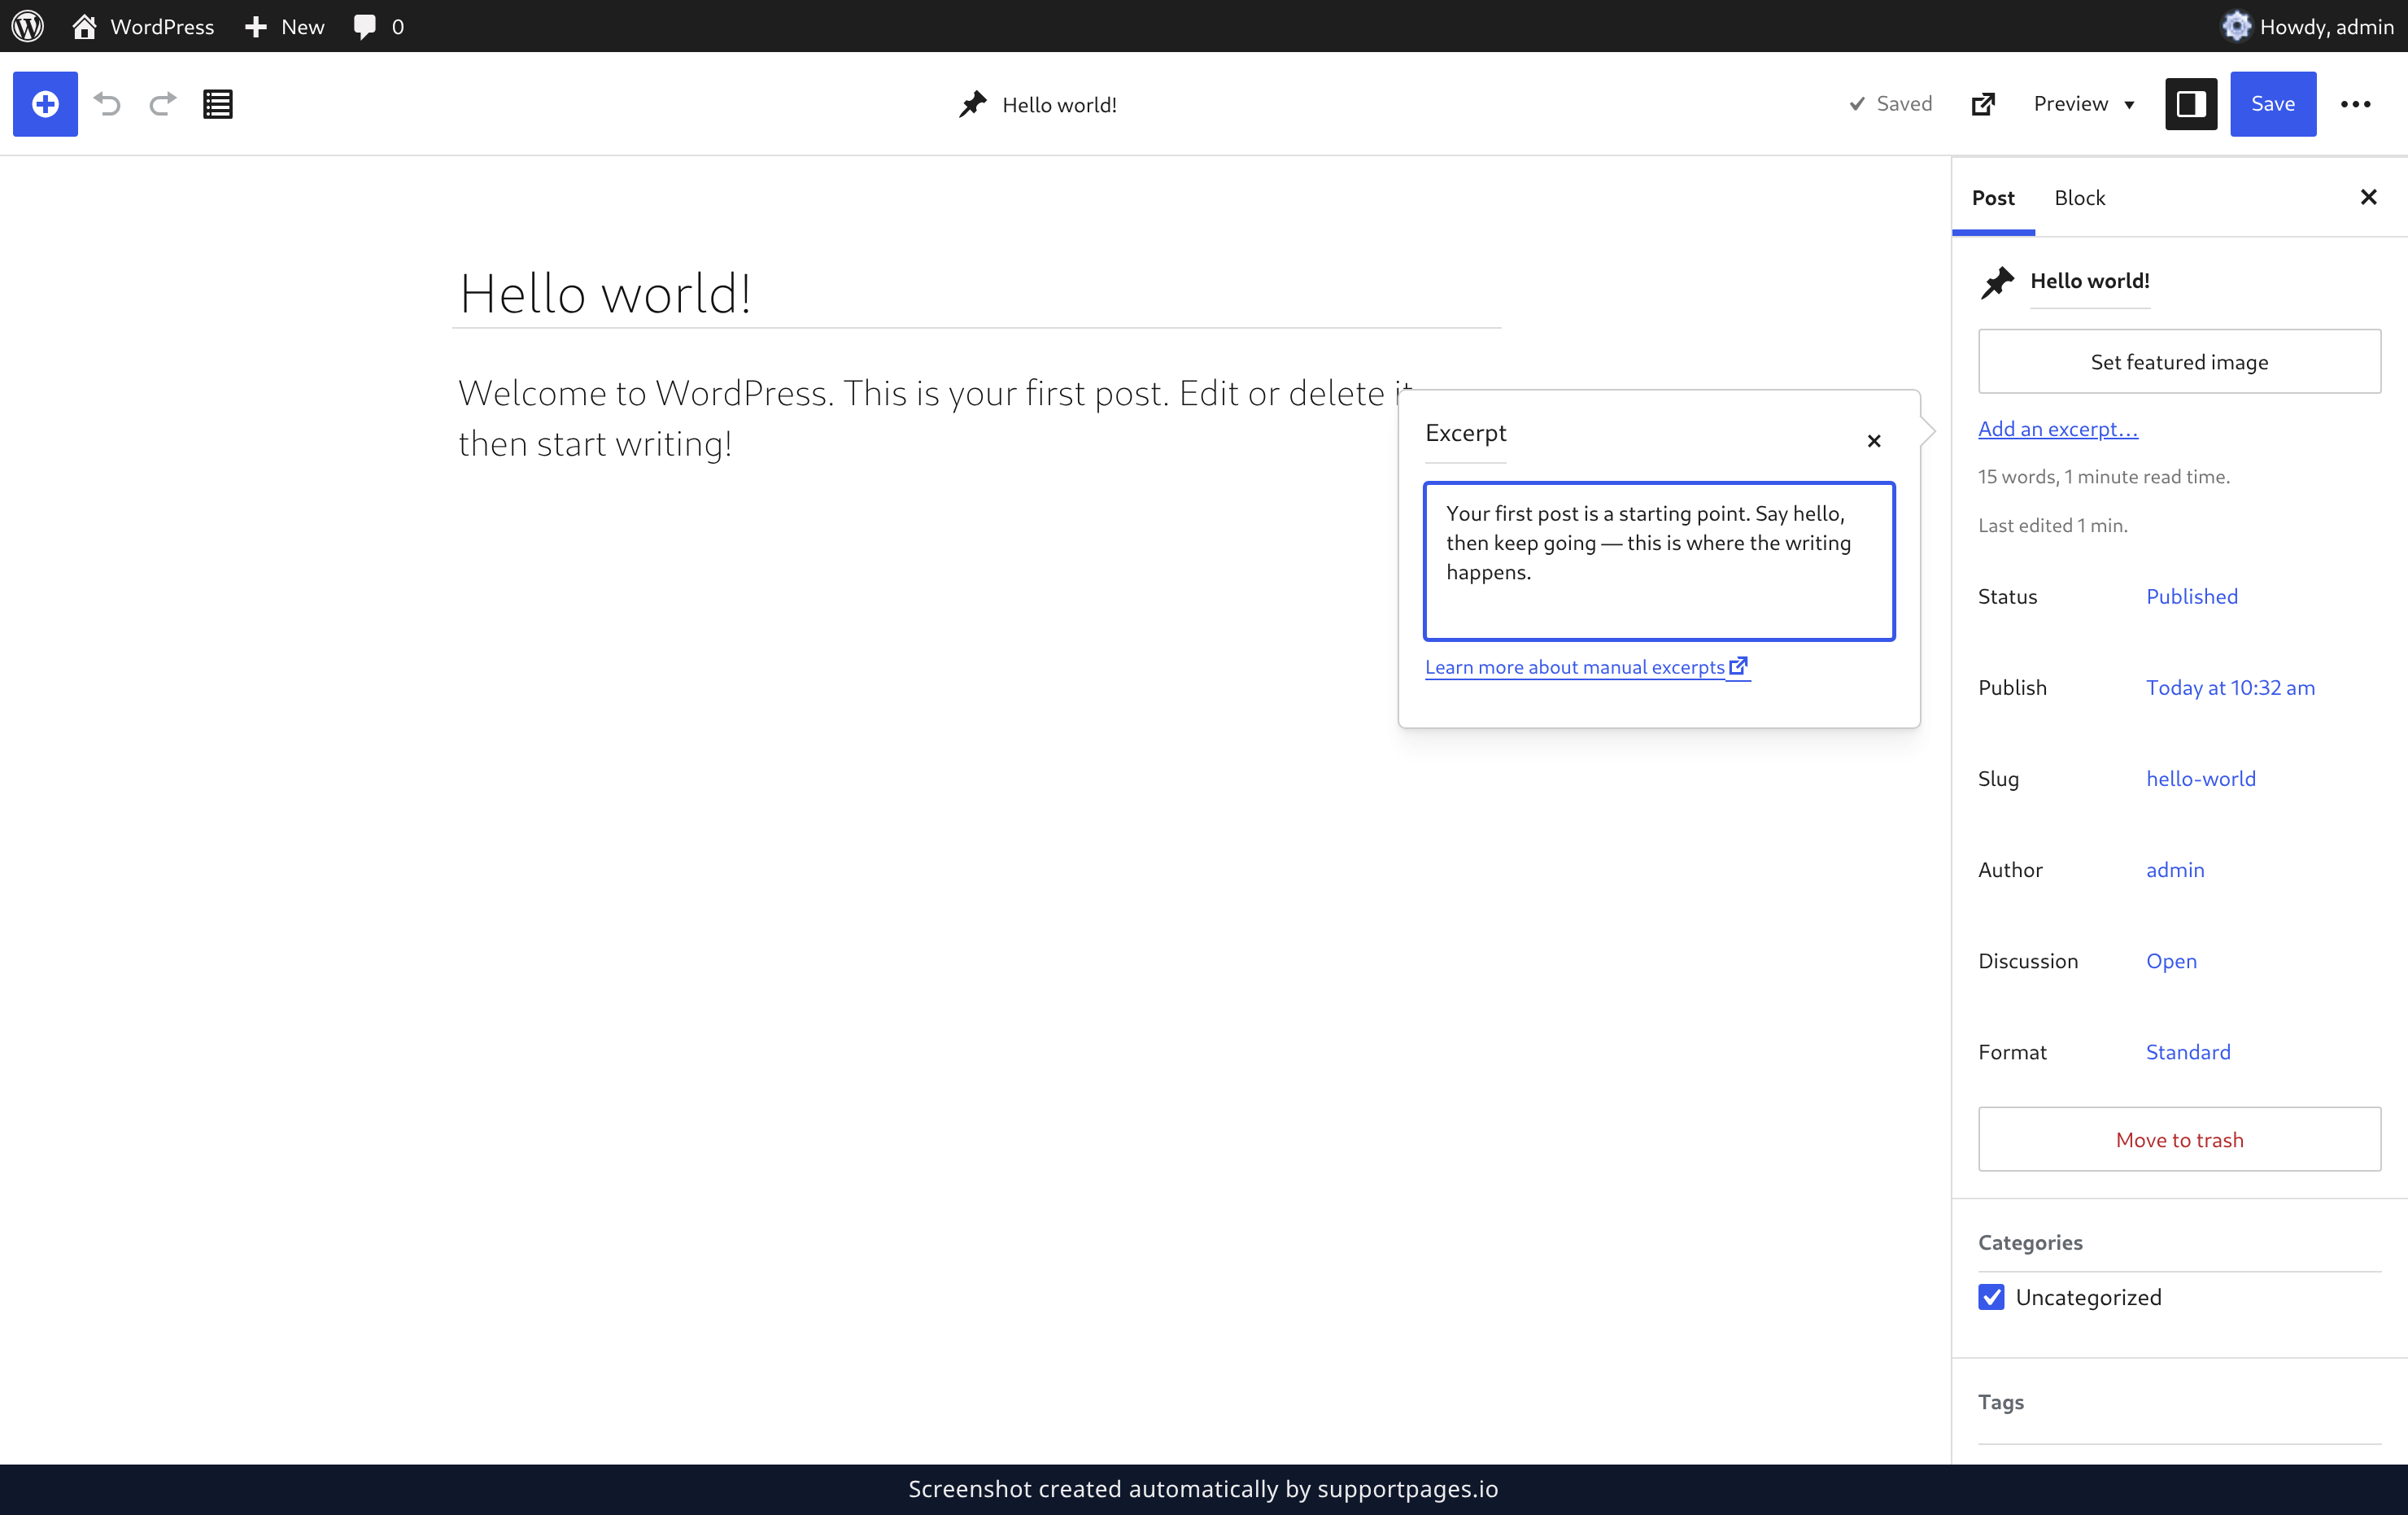Toggle the block inserter plus button
Viewport: 2408px width, 1515px height.
45,104
